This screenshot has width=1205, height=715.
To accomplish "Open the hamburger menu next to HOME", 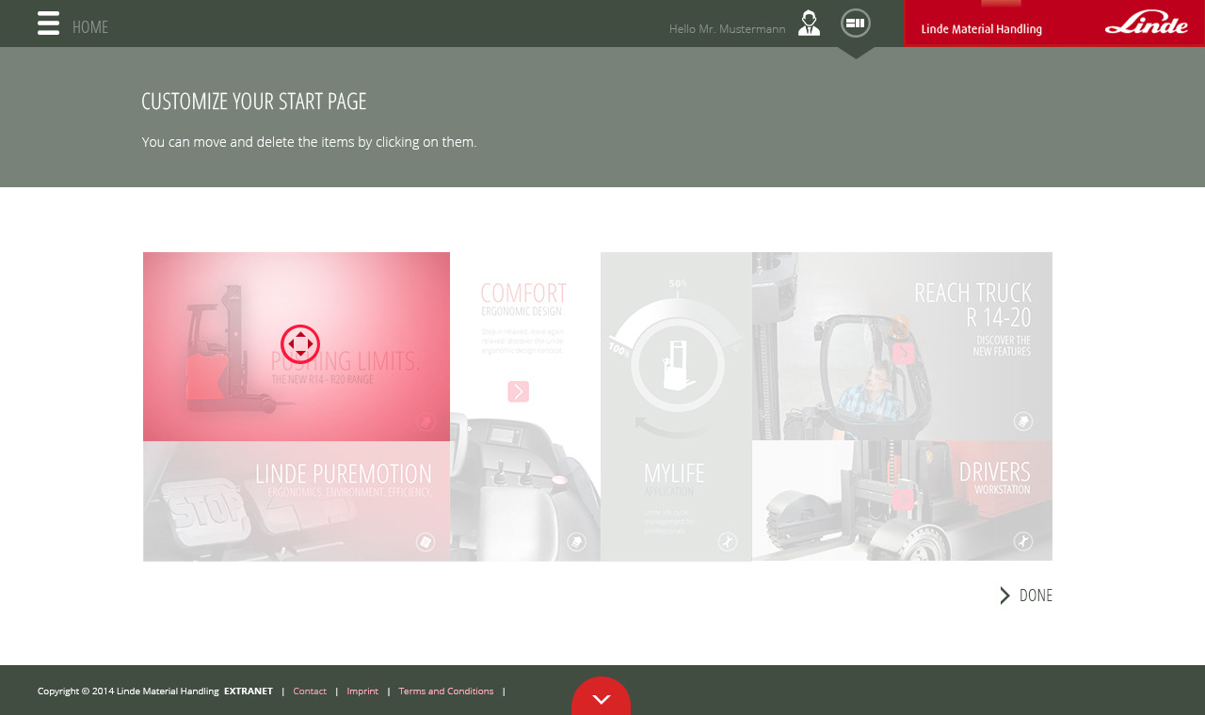I will 48,24.
